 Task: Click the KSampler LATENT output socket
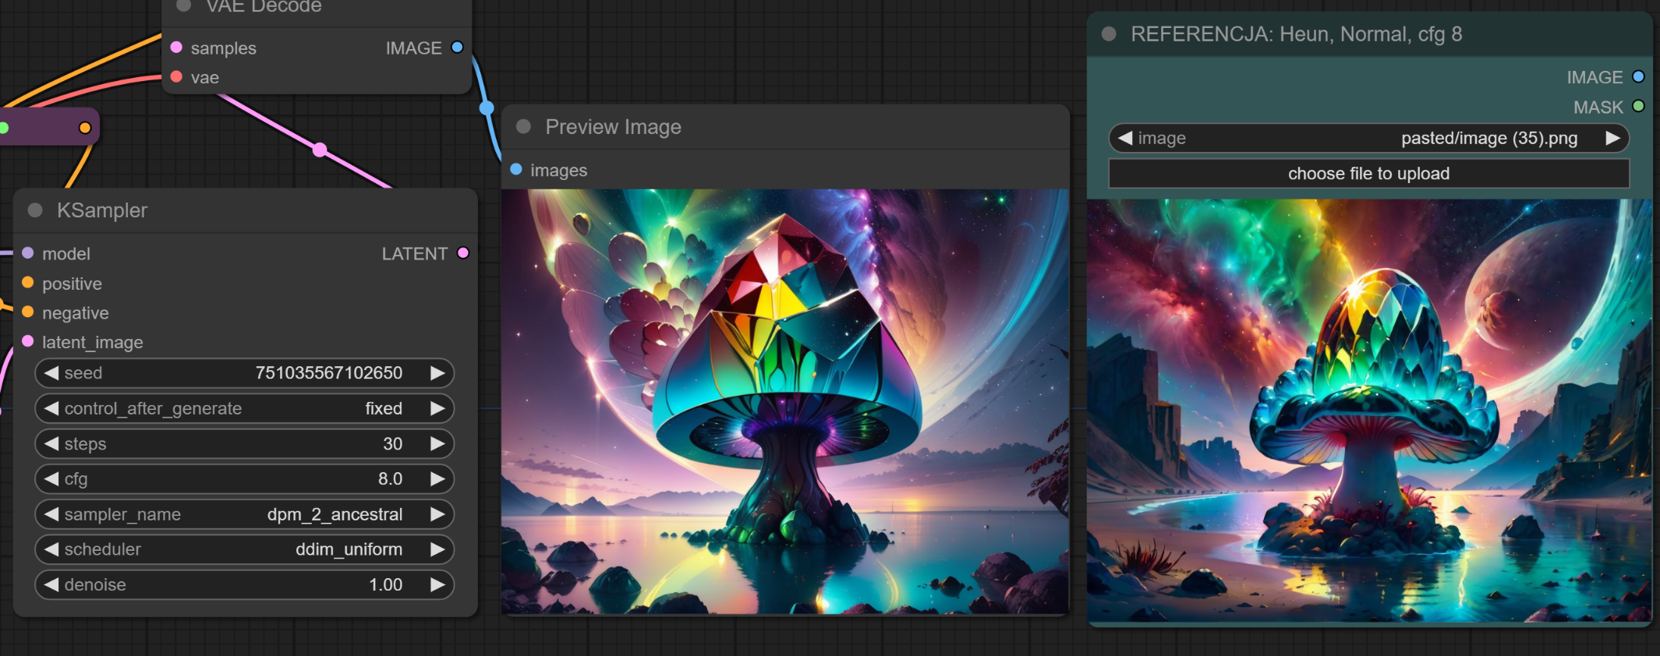point(463,253)
